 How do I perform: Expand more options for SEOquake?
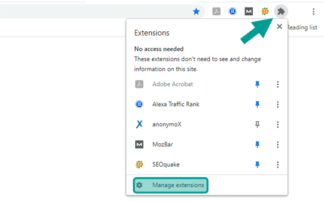pos(278,164)
